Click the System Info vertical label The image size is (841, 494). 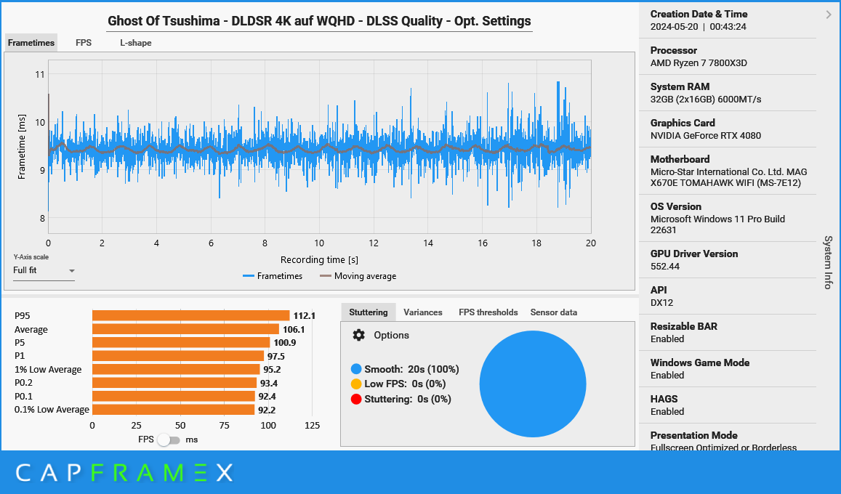(x=829, y=262)
